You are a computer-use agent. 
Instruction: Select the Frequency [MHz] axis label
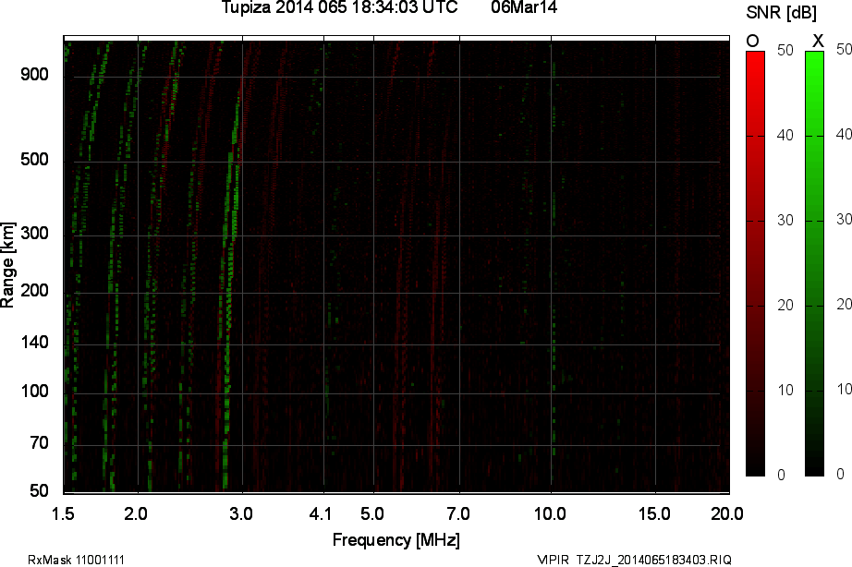pyautogui.click(x=396, y=540)
